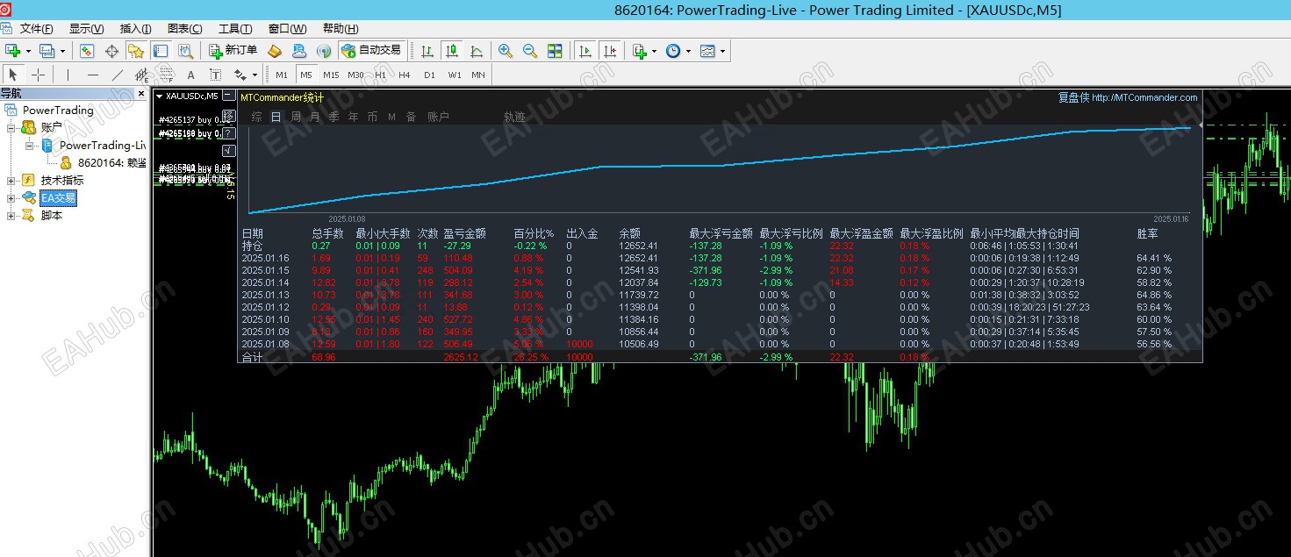The width and height of the screenshot is (1291, 557).
Task: Select the text tool A
Action: click(x=190, y=75)
